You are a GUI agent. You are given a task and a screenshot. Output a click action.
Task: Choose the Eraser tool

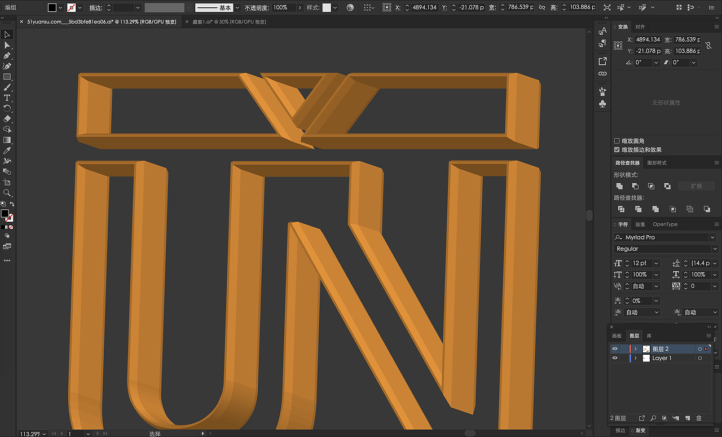(x=7, y=119)
